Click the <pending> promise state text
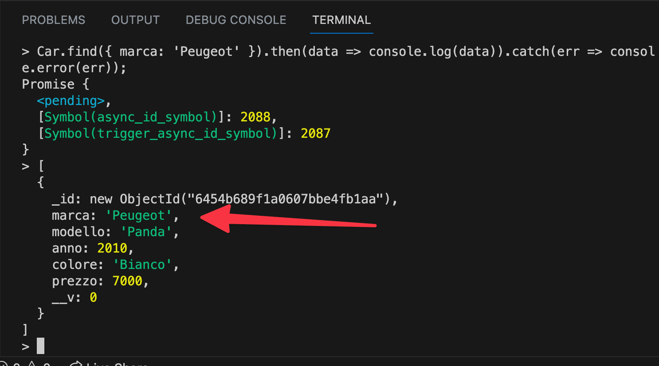659x366 pixels. 71,101
